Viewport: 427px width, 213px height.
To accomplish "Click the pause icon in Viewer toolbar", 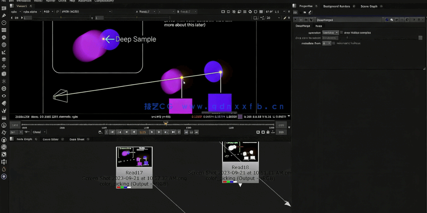I will click(261, 12).
